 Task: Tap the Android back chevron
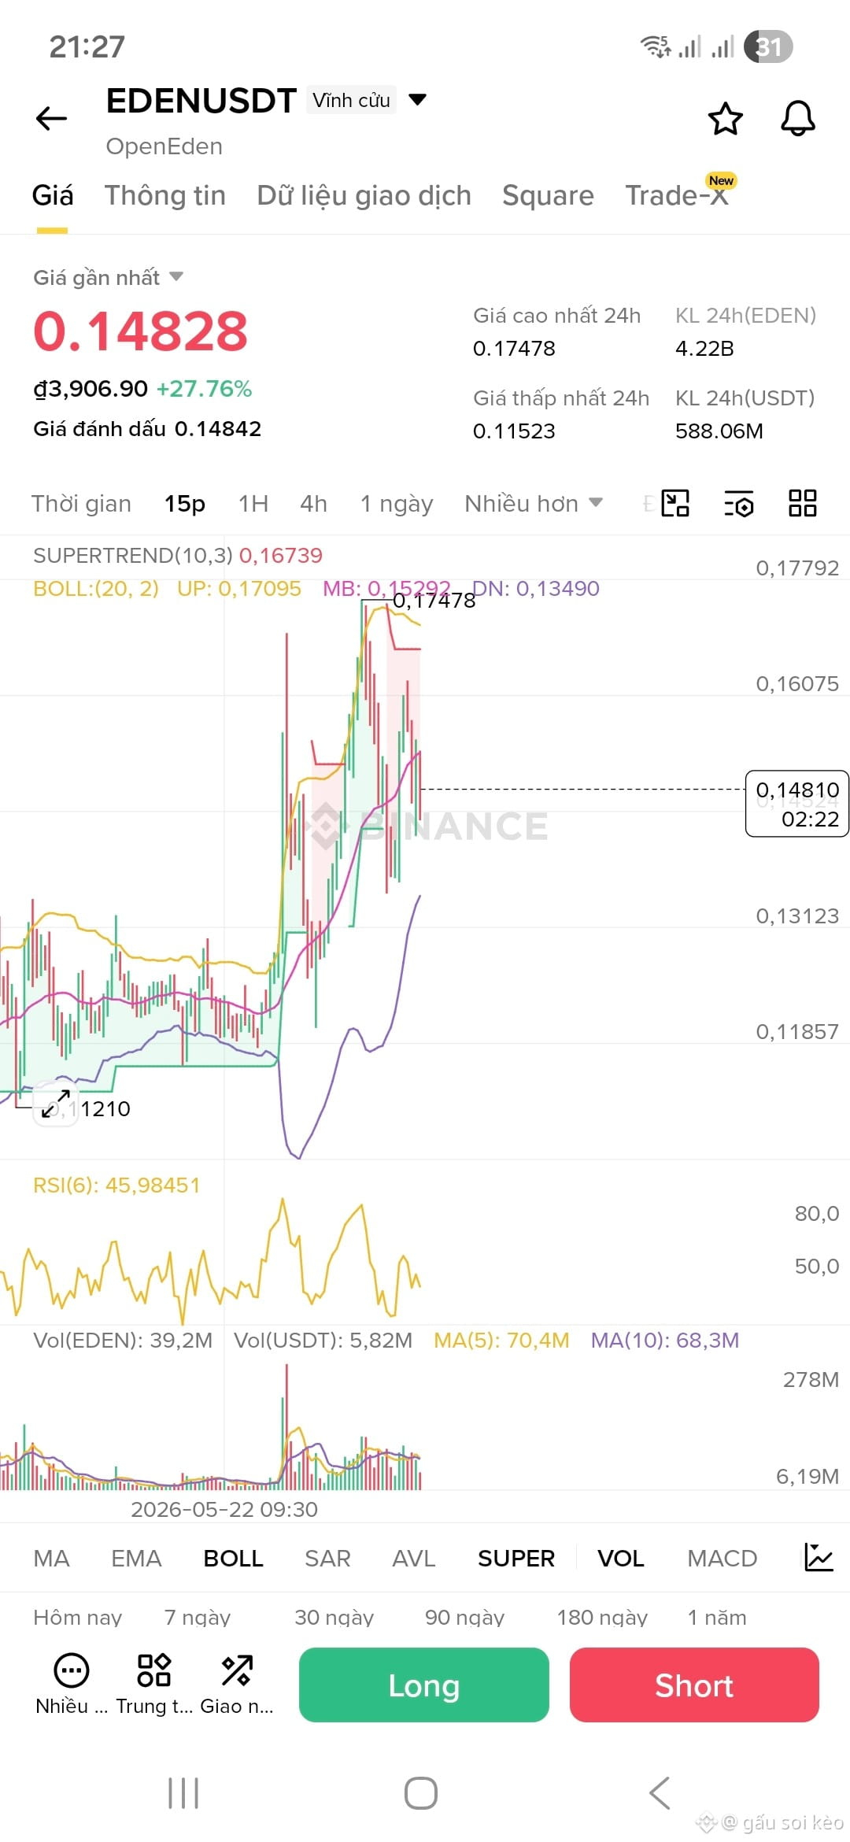[x=660, y=1793]
